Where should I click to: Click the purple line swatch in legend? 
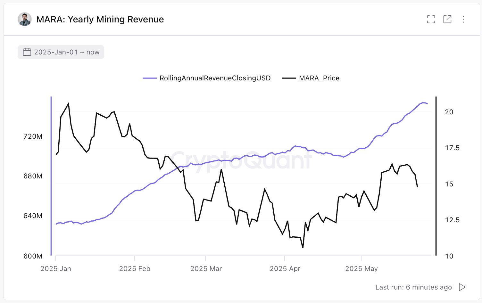point(150,78)
